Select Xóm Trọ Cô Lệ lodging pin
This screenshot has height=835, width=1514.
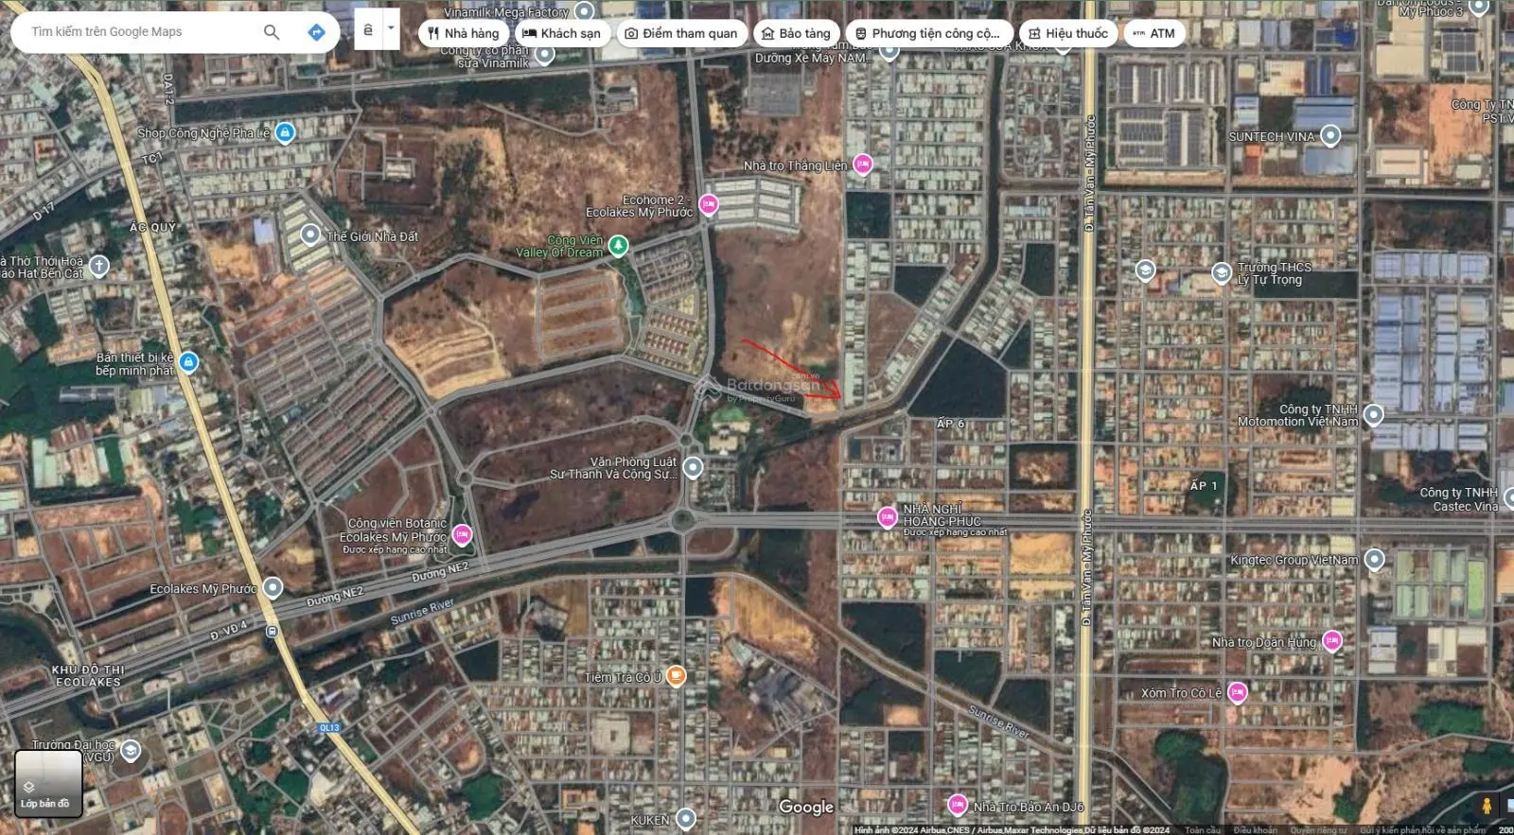1237,693
